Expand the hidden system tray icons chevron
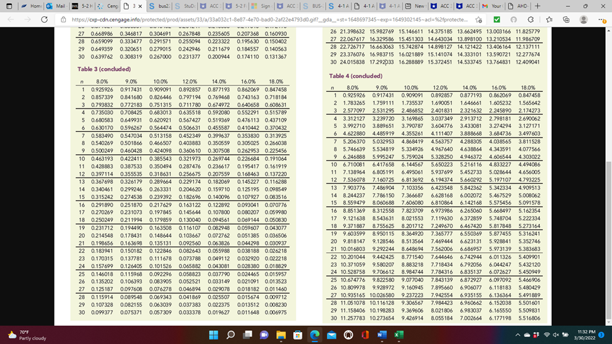The height and width of the screenshot is (344, 612). (x=518, y=335)
